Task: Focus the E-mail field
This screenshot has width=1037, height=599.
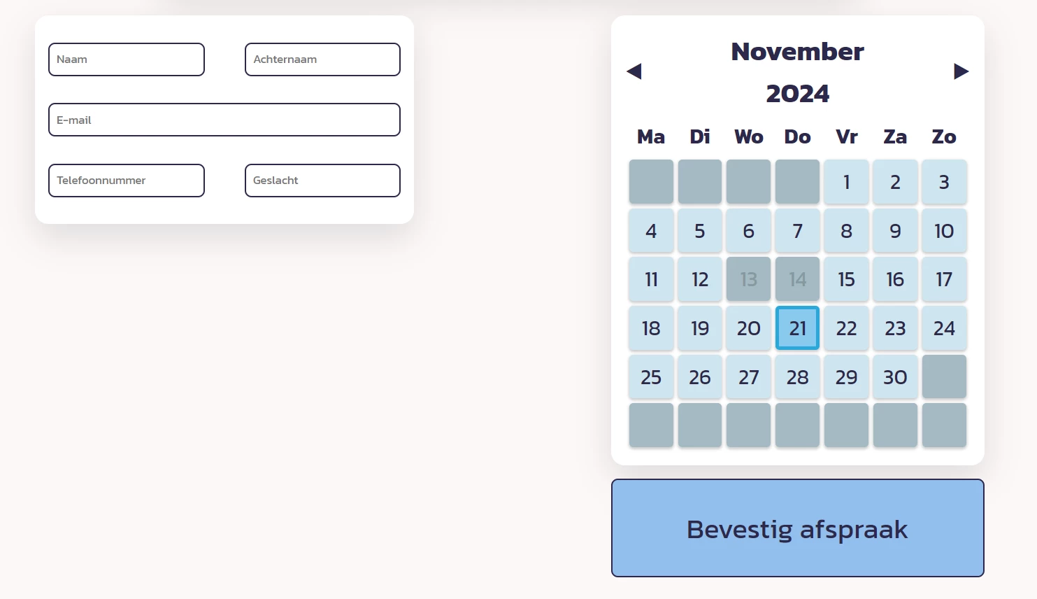Action: point(224,120)
